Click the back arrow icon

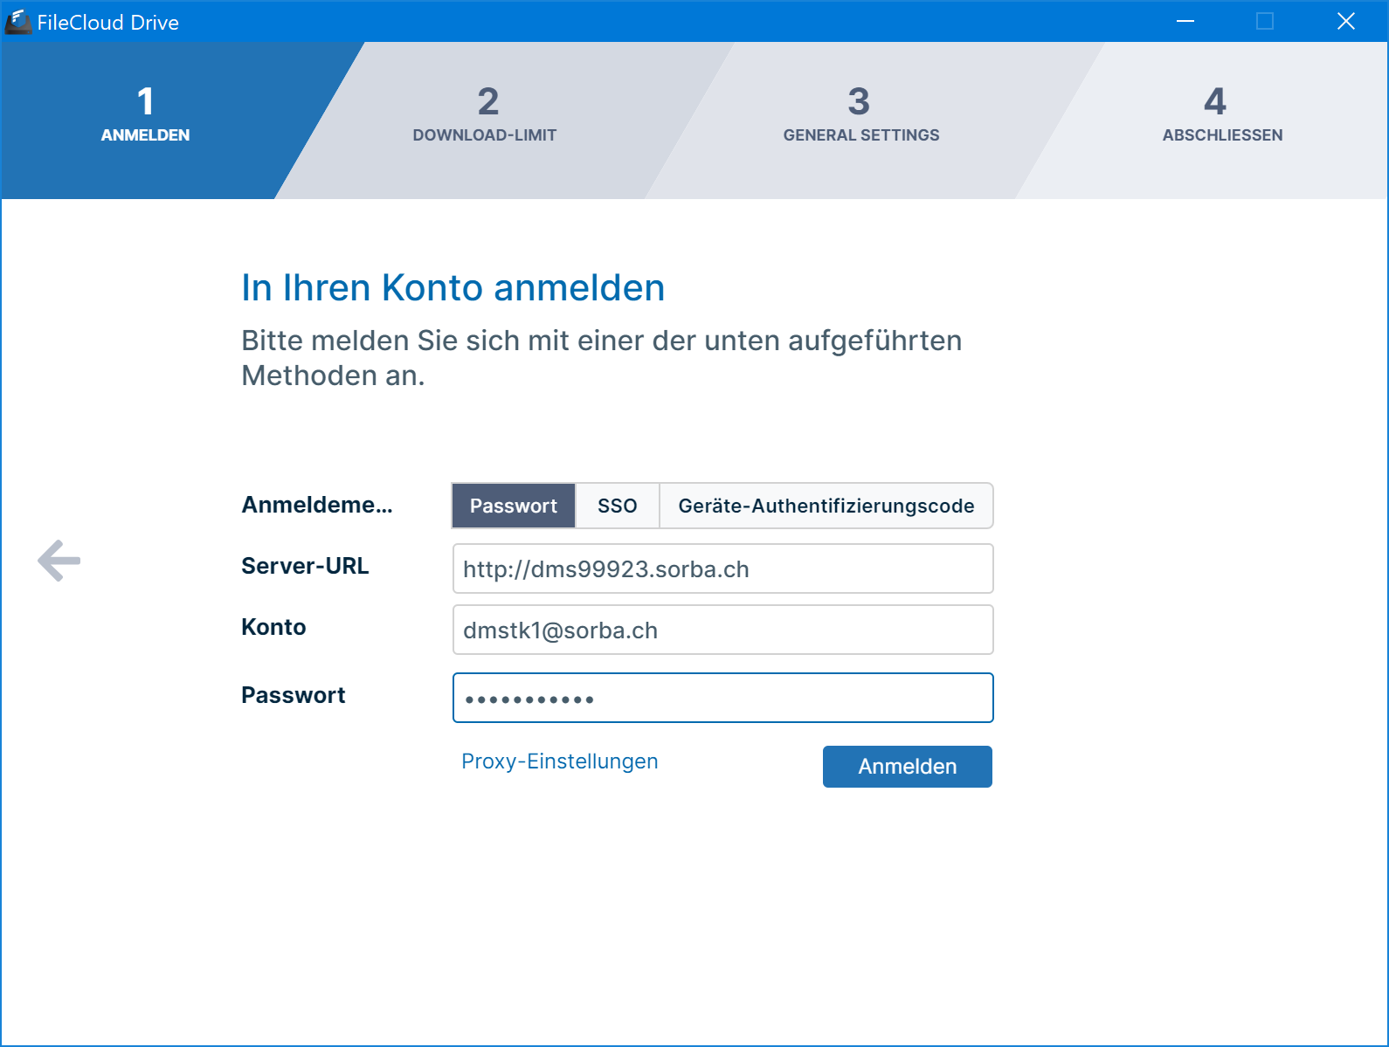pyautogui.click(x=59, y=561)
